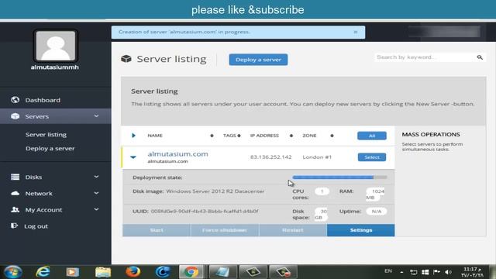Log out of the account
The width and height of the screenshot is (496, 279).
tap(36, 226)
